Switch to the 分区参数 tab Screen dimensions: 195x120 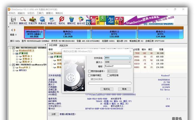point(53,45)
